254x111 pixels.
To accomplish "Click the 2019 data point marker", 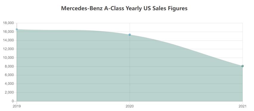I will pyautogui.click(x=17, y=29).
